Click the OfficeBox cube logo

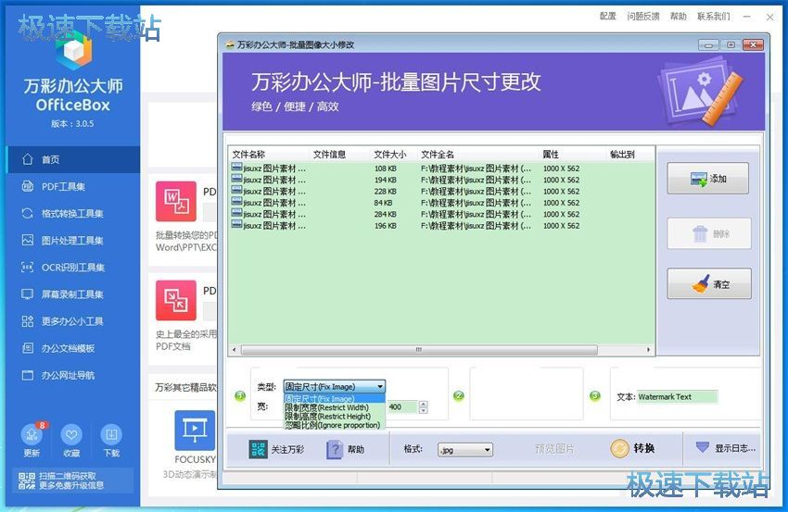point(74,52)
